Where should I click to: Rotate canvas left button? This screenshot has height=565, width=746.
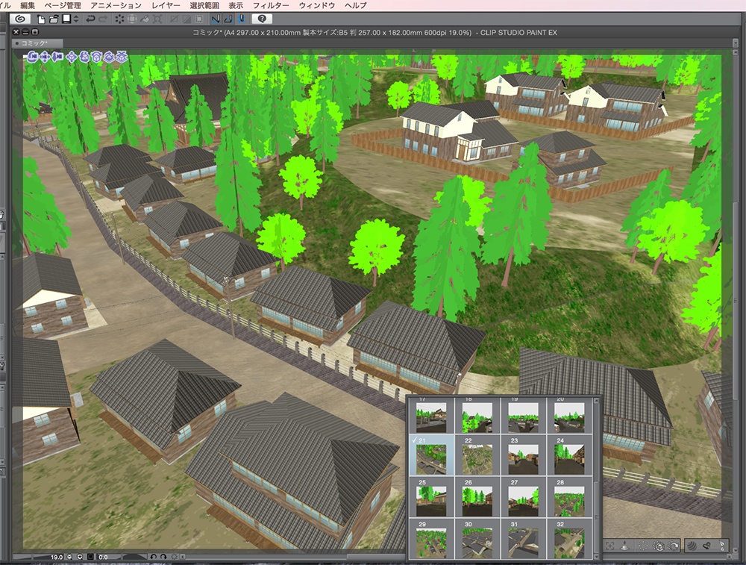click(153, 557)
